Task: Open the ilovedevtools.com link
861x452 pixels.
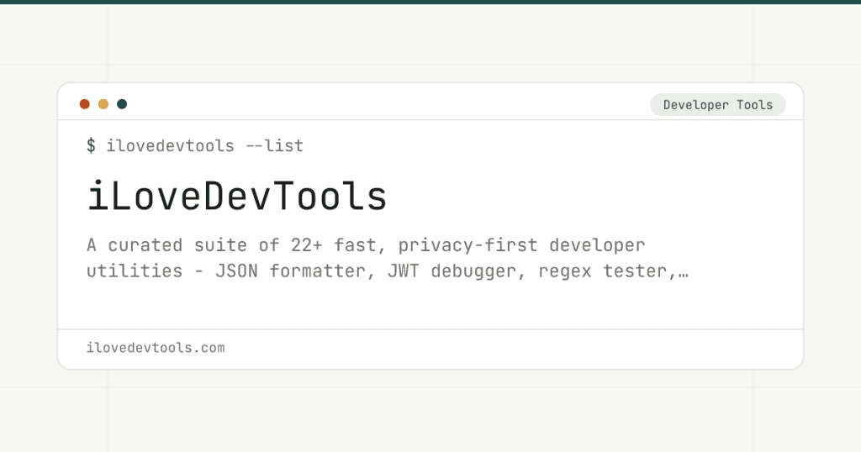Action: 156,348
